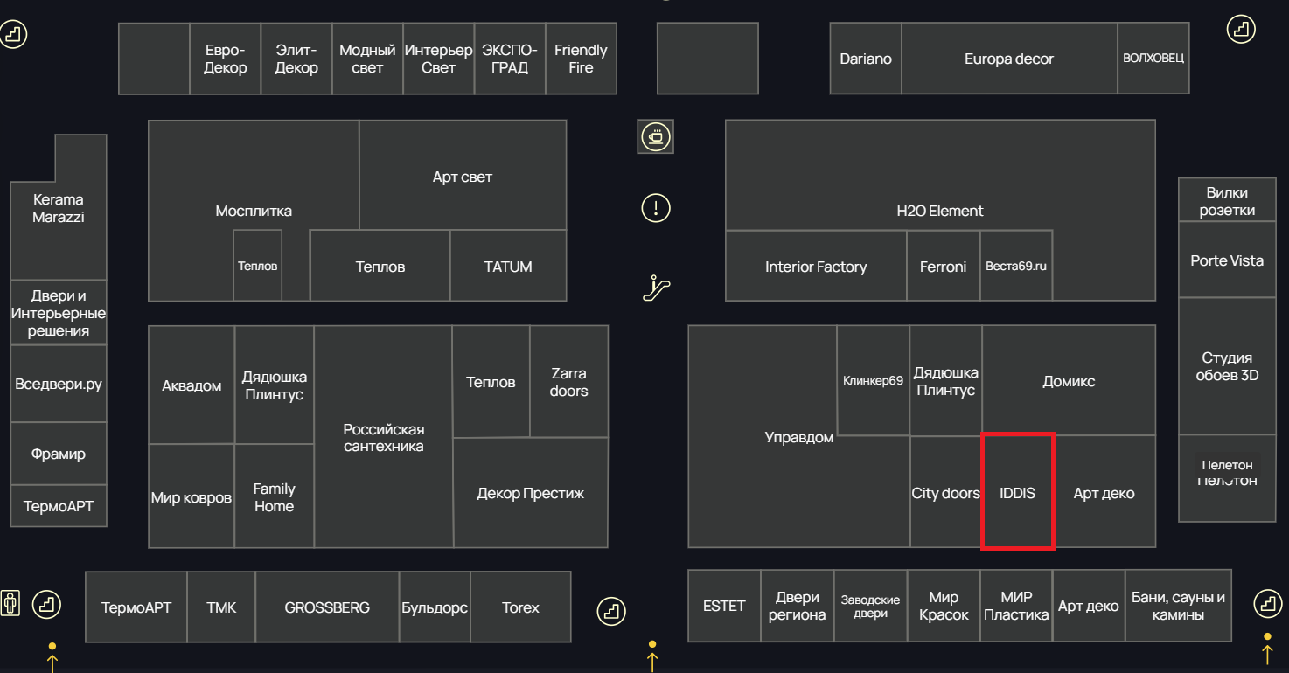Click the stairs icon left of Евро-Декор row
Viewport: 1289px width, 673px height.
click(13, 35)
